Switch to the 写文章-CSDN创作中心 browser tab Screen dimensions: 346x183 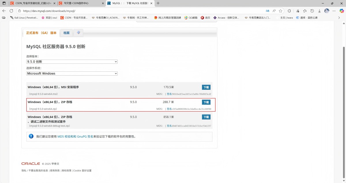81,3
